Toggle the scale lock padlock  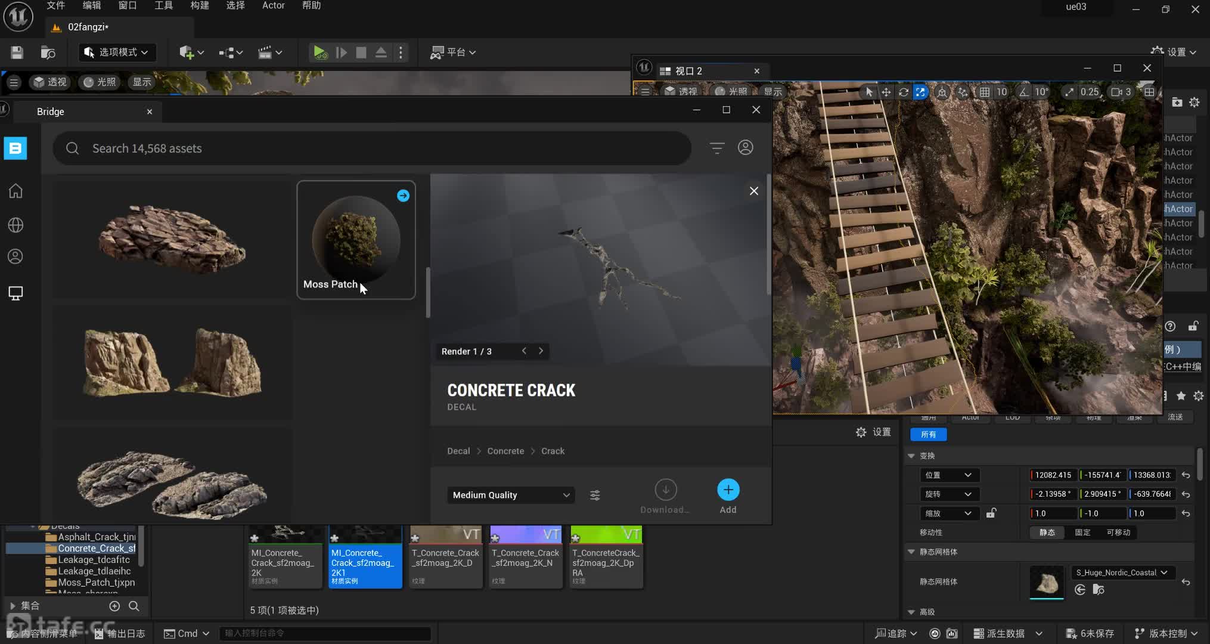point(991,513)
